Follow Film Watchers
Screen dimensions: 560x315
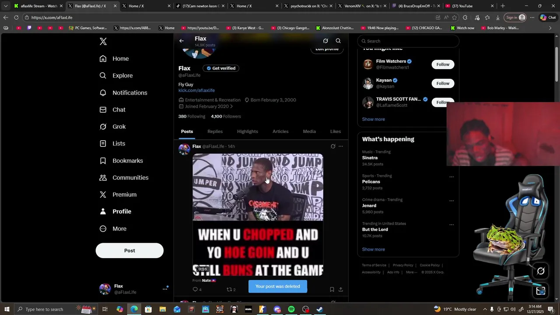[x=443, y=64]
